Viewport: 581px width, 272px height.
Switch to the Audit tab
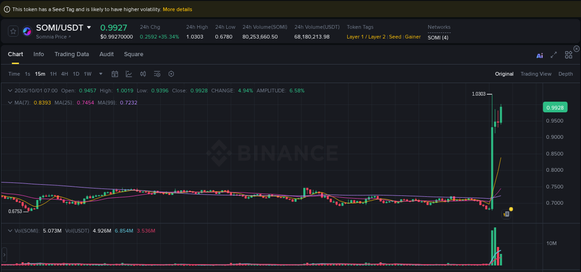(x=106, y=54)
